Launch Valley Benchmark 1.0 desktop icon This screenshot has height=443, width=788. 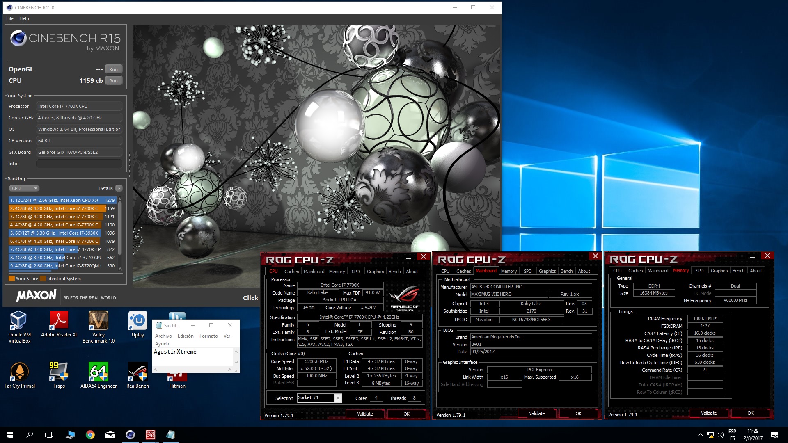[98, 327]
